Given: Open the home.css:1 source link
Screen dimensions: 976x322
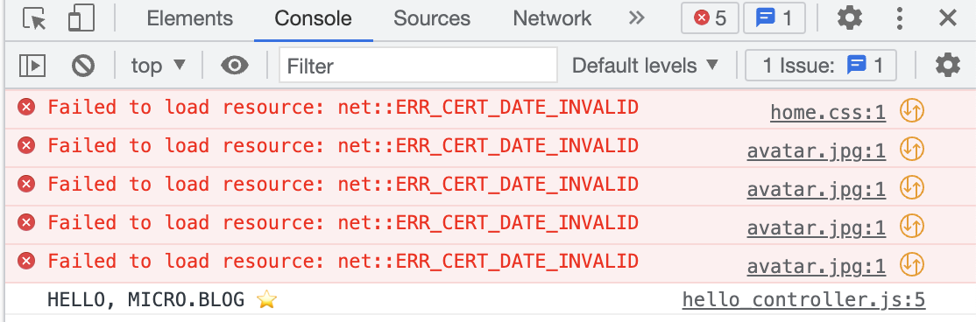Looking at the screenshot, I should click(828, 112).
